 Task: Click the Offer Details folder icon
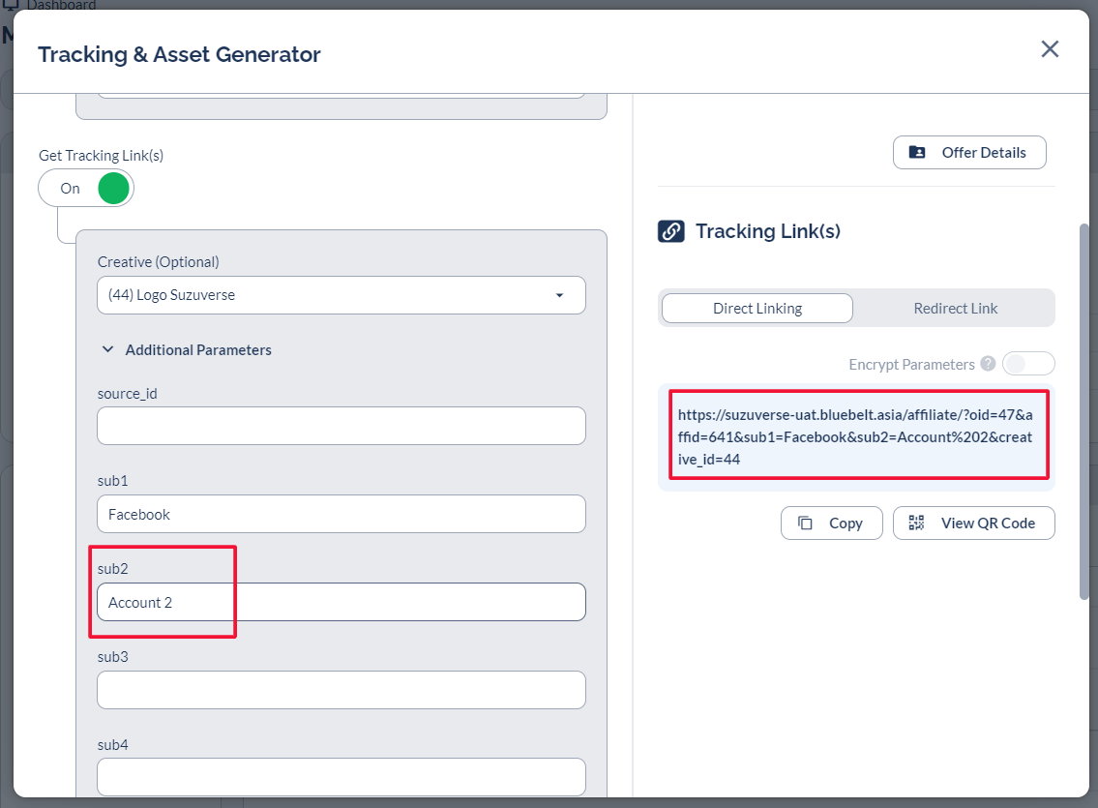[917, 153]
